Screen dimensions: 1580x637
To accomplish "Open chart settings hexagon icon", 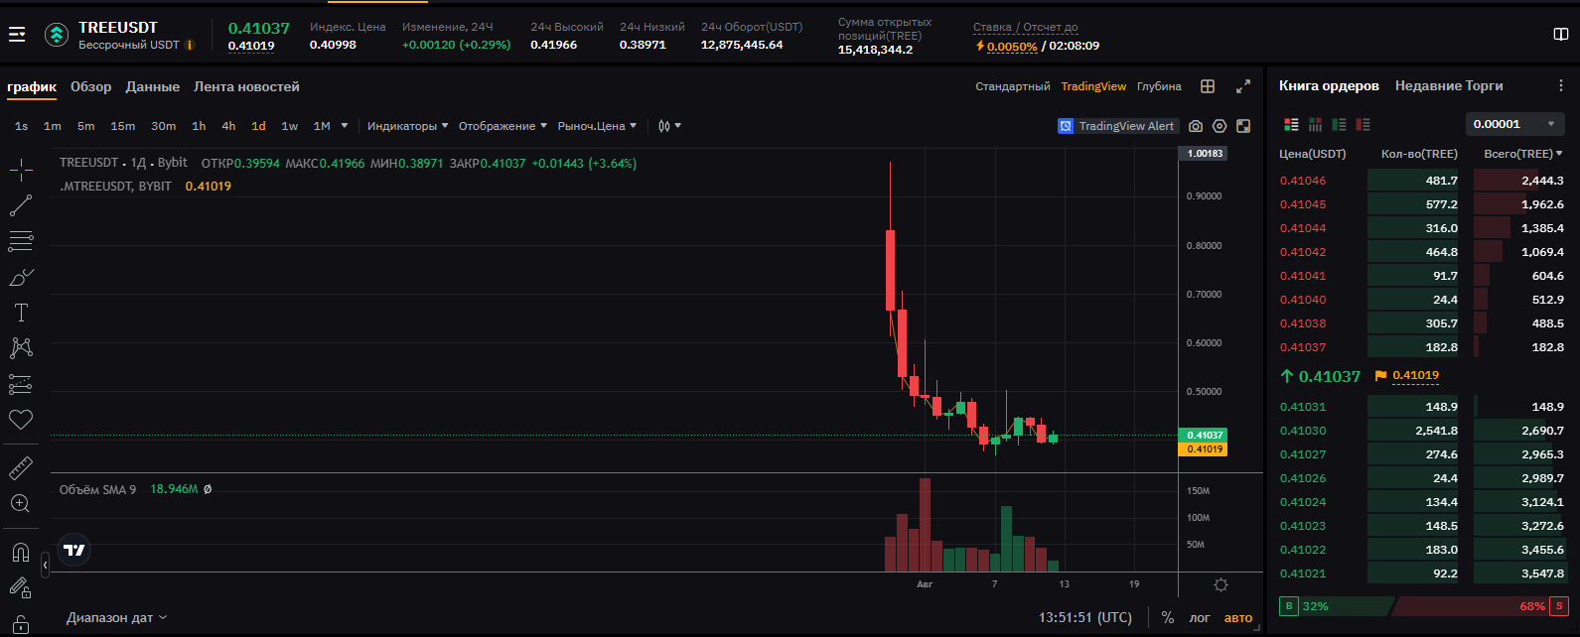I will (1220, 126).
